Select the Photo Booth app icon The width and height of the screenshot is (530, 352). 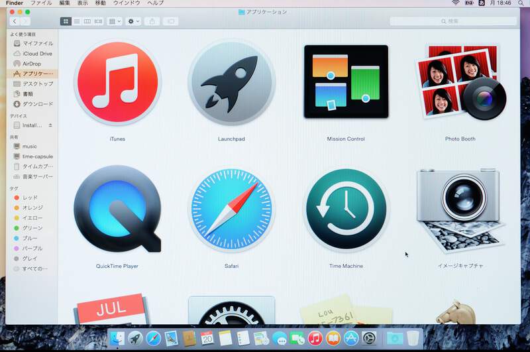(x=460, y=82)
